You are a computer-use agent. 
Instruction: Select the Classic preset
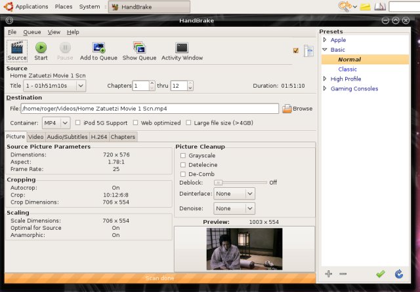point(347,69)
